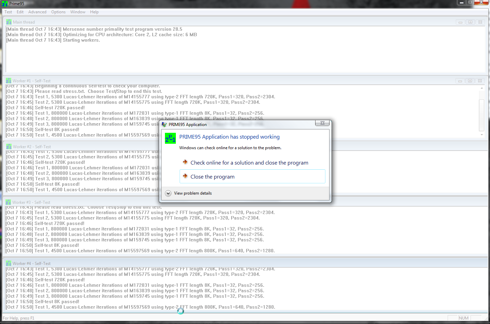Click 'For Help, press F1' status text

[18, 318]
